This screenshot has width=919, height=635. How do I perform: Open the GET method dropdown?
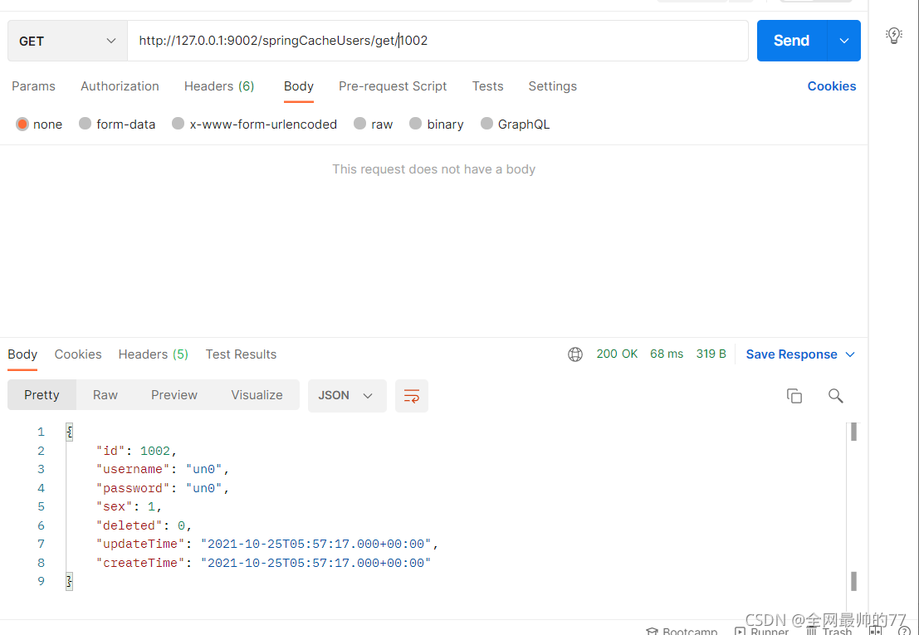[x=66, y=40]
